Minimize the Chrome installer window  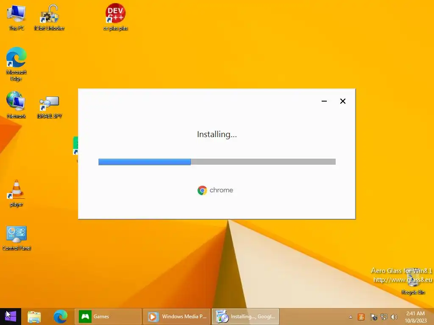(324, 101)
